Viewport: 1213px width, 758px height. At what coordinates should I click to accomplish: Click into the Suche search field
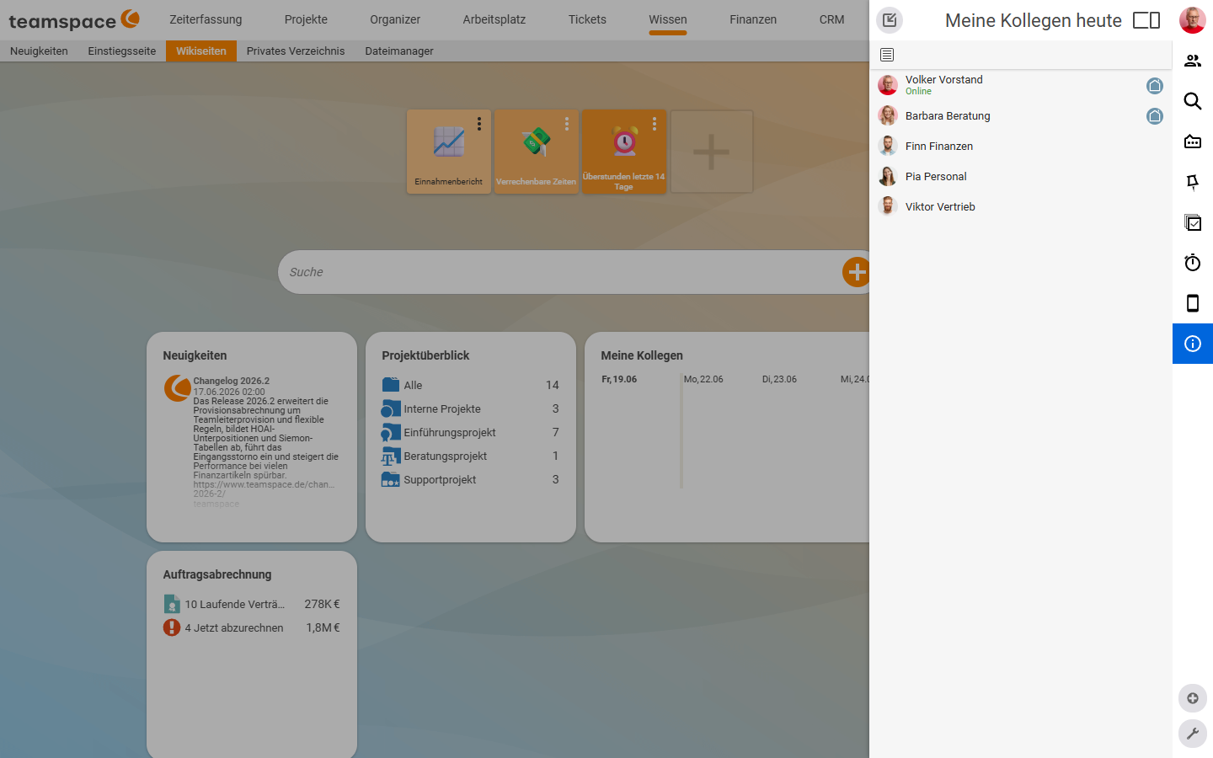(560, 272)
